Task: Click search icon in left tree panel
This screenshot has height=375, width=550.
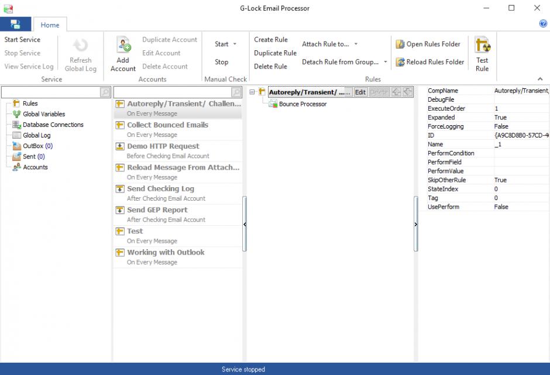Action: coord(105,92)
